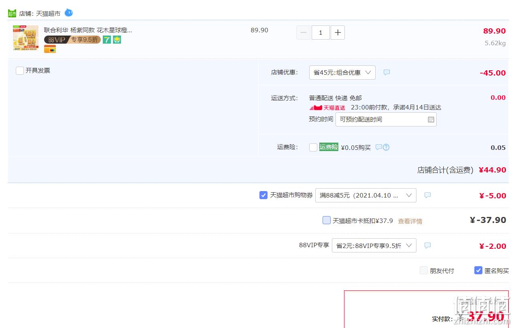Expand the 省45元:组合优惠 store discount dropdown
The height and width of the screenshot is (328, 514).
click(342, 72)
